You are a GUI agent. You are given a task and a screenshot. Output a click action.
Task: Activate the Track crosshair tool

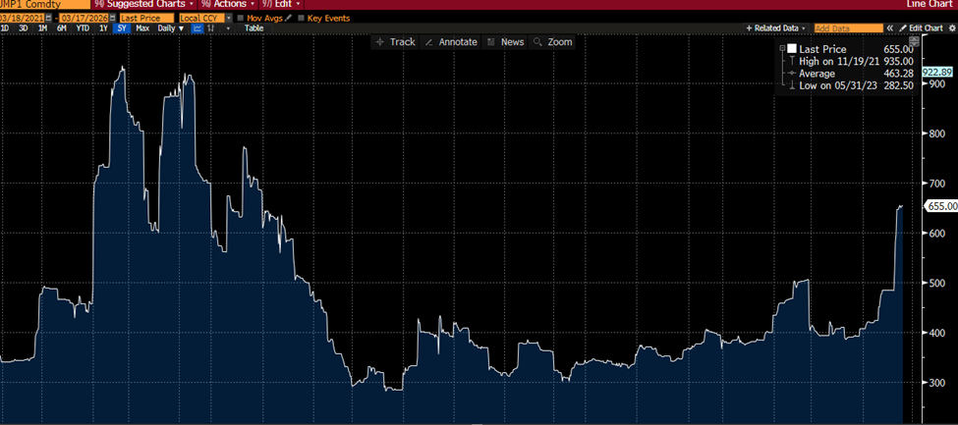pos(396,42)
